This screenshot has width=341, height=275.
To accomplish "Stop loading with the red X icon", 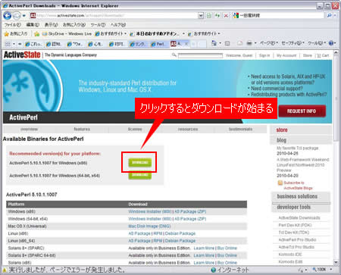I will coord(226,16).
